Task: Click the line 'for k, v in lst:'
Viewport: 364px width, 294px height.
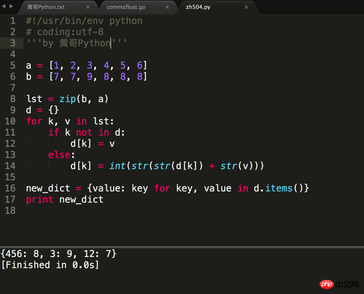Action: [x=70, y=121]
